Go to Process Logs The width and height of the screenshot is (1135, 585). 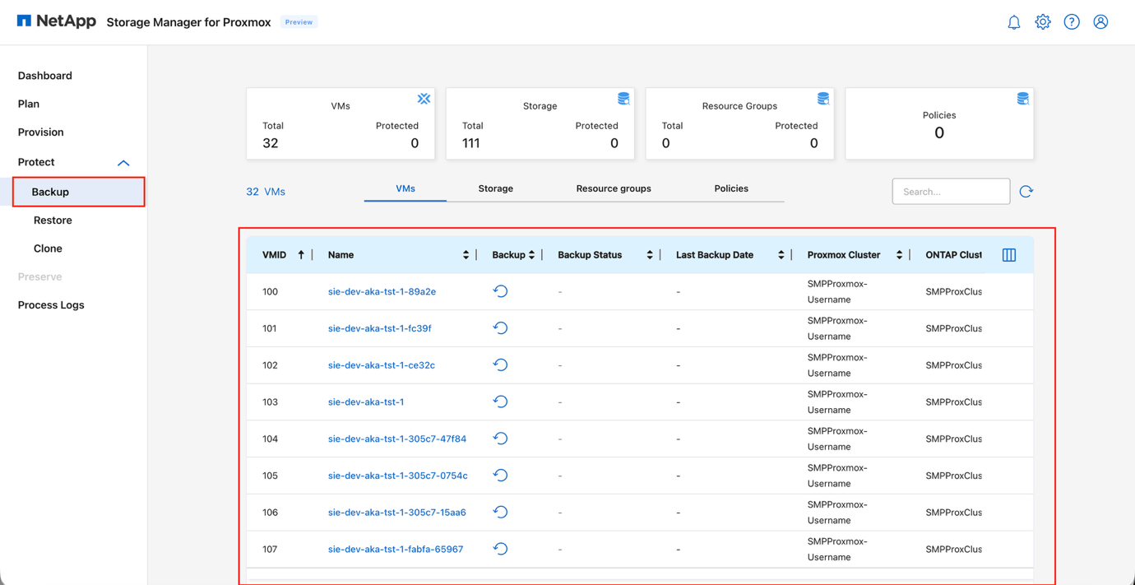[x=51, y=304]
